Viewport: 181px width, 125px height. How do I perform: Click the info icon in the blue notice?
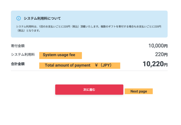click(x=18, y=18)
